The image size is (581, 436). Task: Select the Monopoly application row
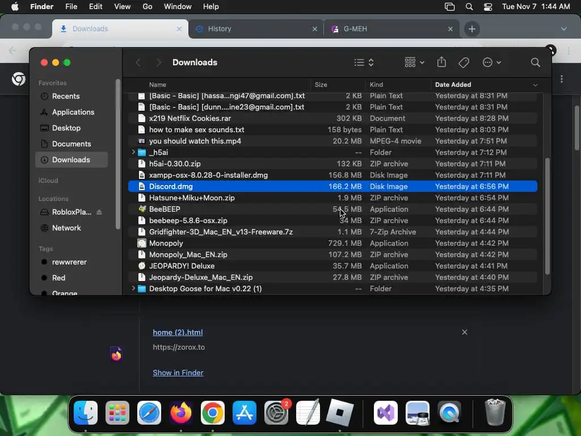(332, 243)
